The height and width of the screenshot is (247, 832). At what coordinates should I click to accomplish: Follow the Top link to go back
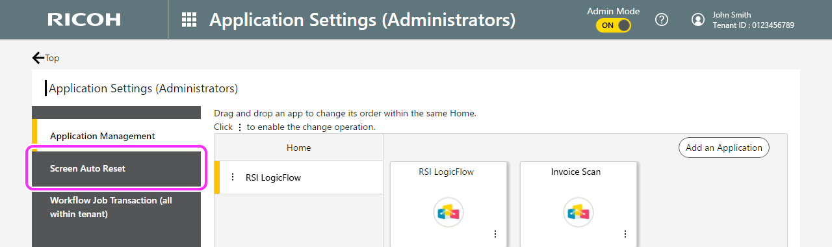52,58
